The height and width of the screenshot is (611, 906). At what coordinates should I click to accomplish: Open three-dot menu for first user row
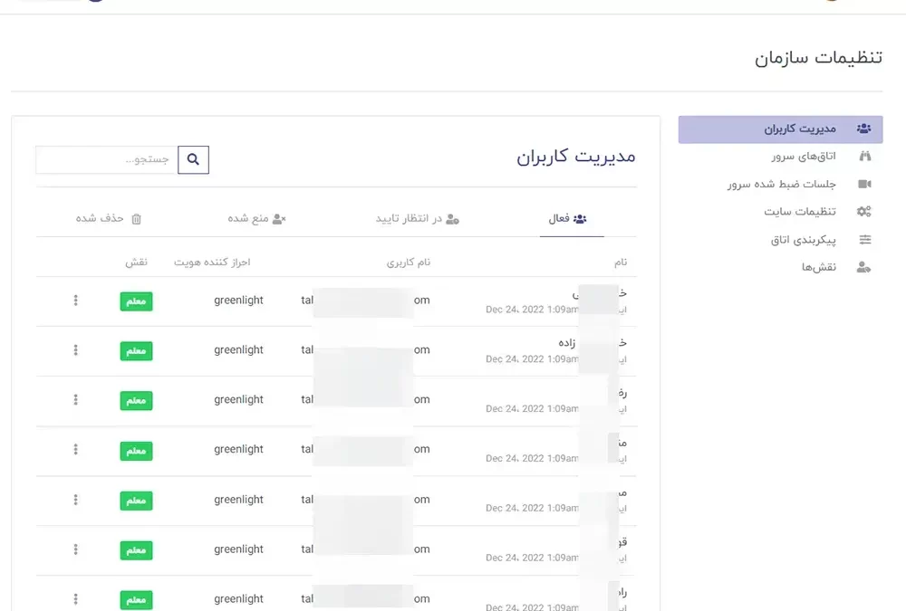tap(76, 301)
